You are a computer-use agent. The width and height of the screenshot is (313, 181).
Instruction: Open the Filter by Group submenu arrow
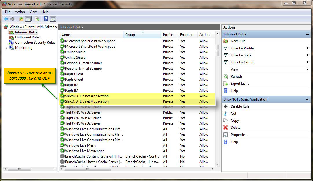click(307, 62)
